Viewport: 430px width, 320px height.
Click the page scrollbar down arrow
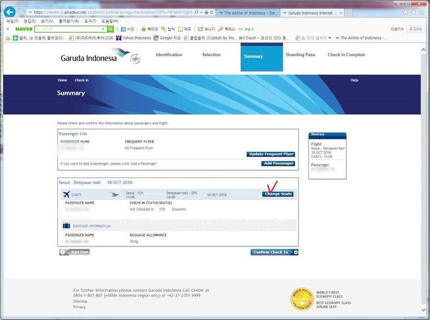coord(423,310)
